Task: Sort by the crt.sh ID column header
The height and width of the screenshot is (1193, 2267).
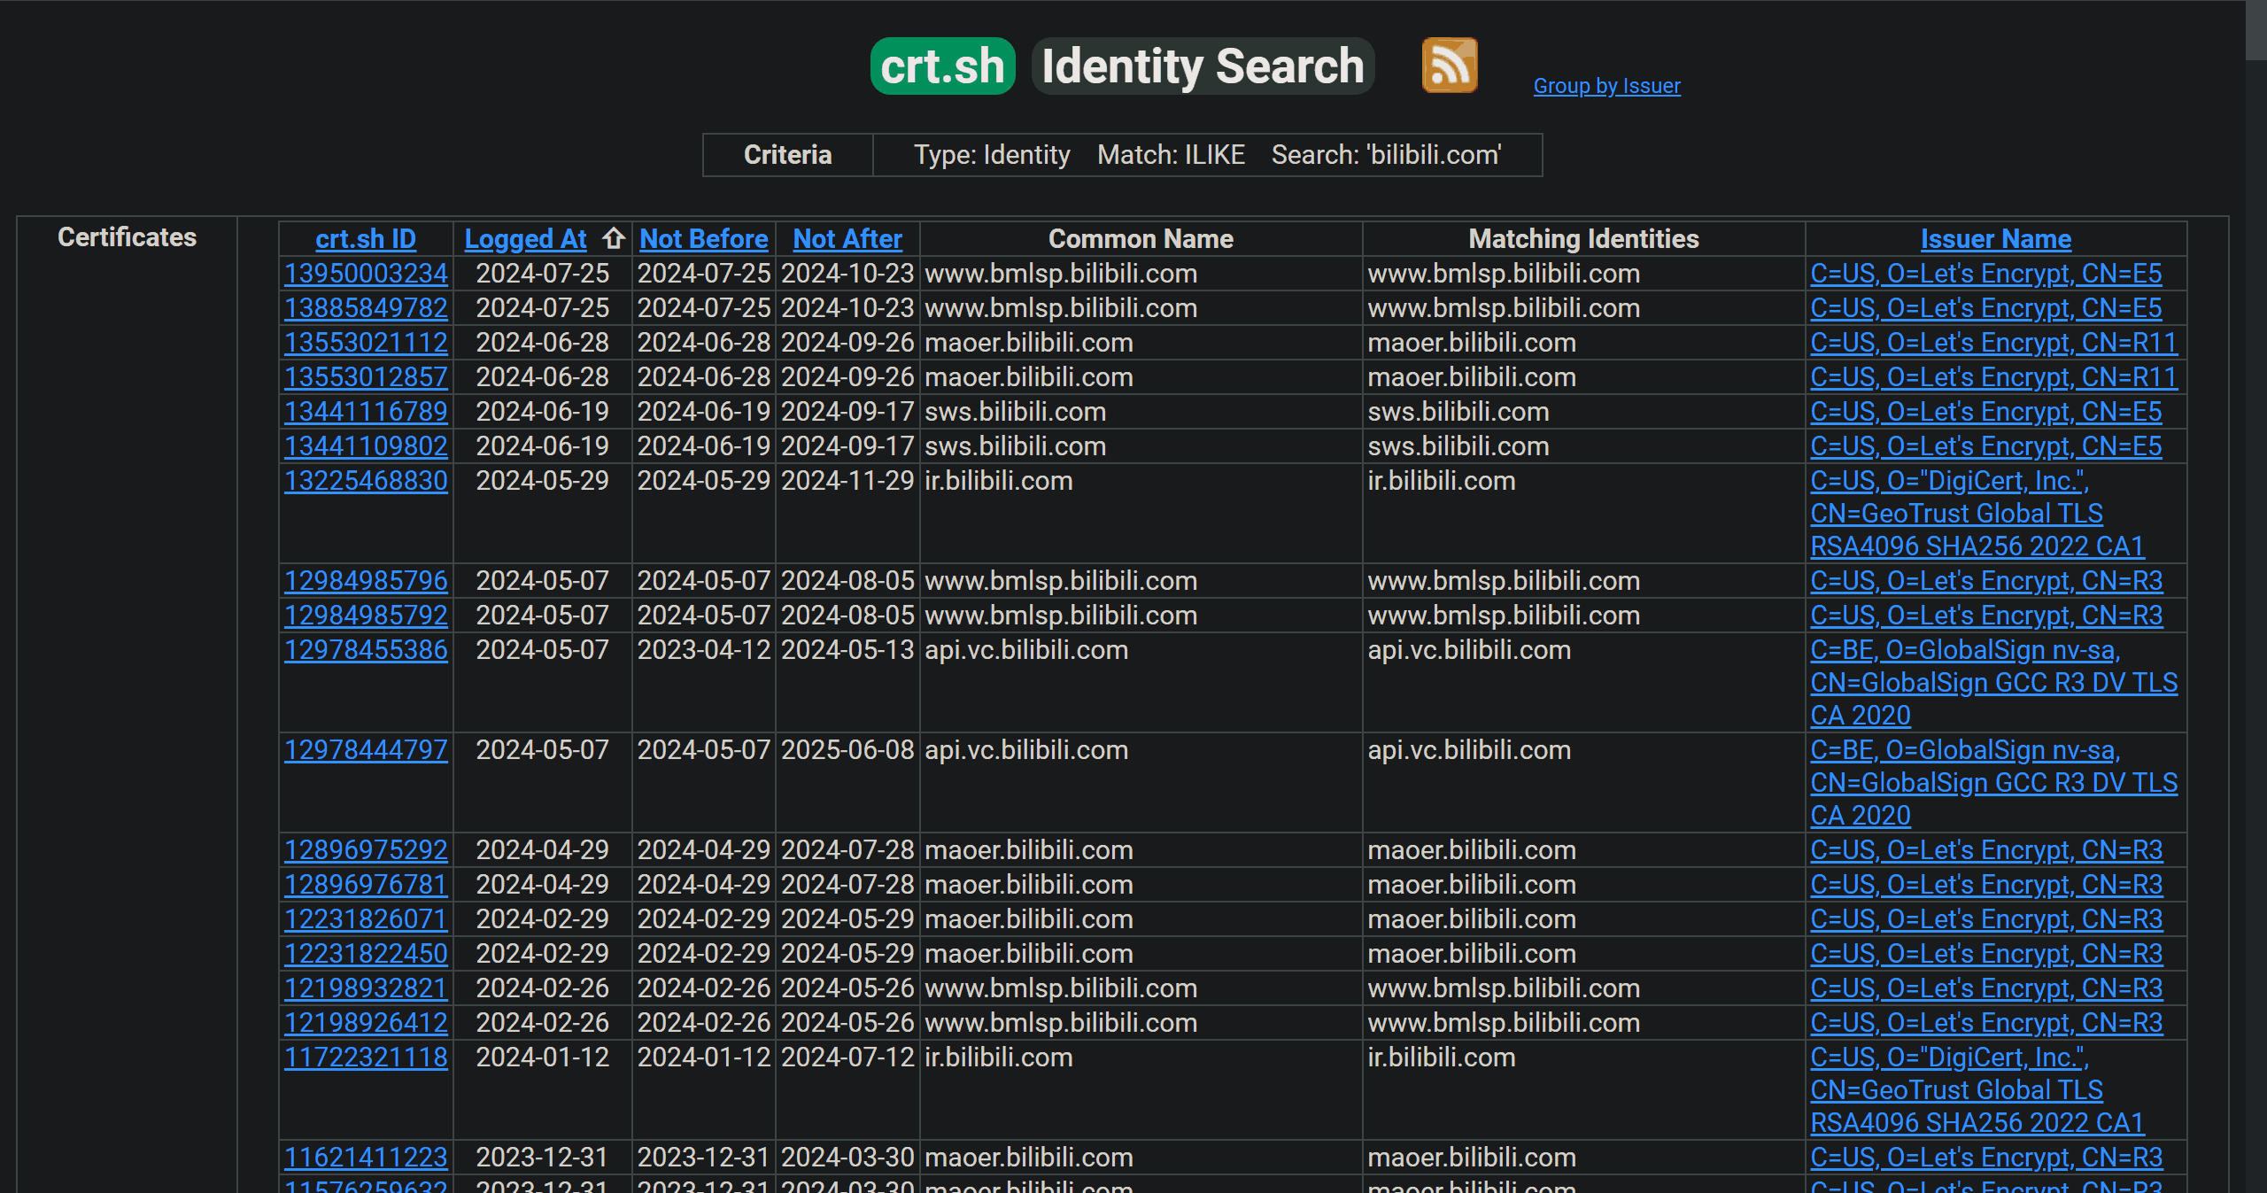Action: 365,239
